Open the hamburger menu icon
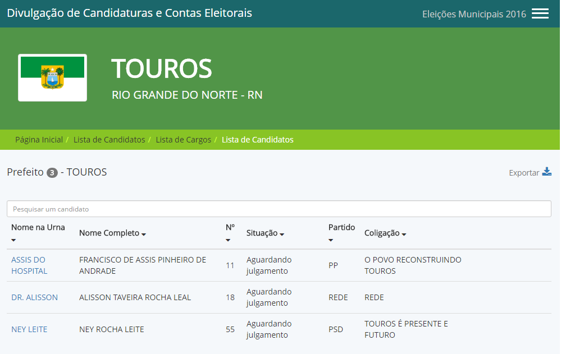 tap(540, 14)
